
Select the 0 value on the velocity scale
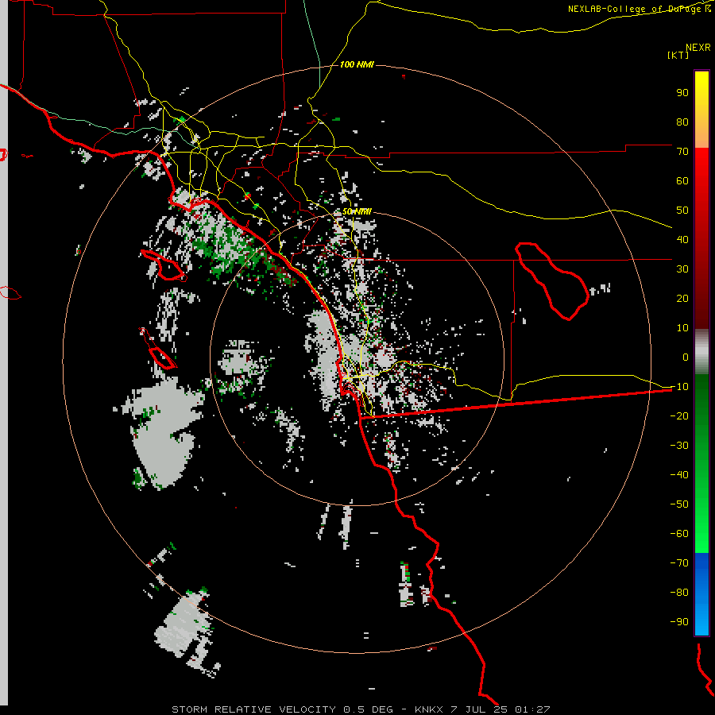click(686, 357)
